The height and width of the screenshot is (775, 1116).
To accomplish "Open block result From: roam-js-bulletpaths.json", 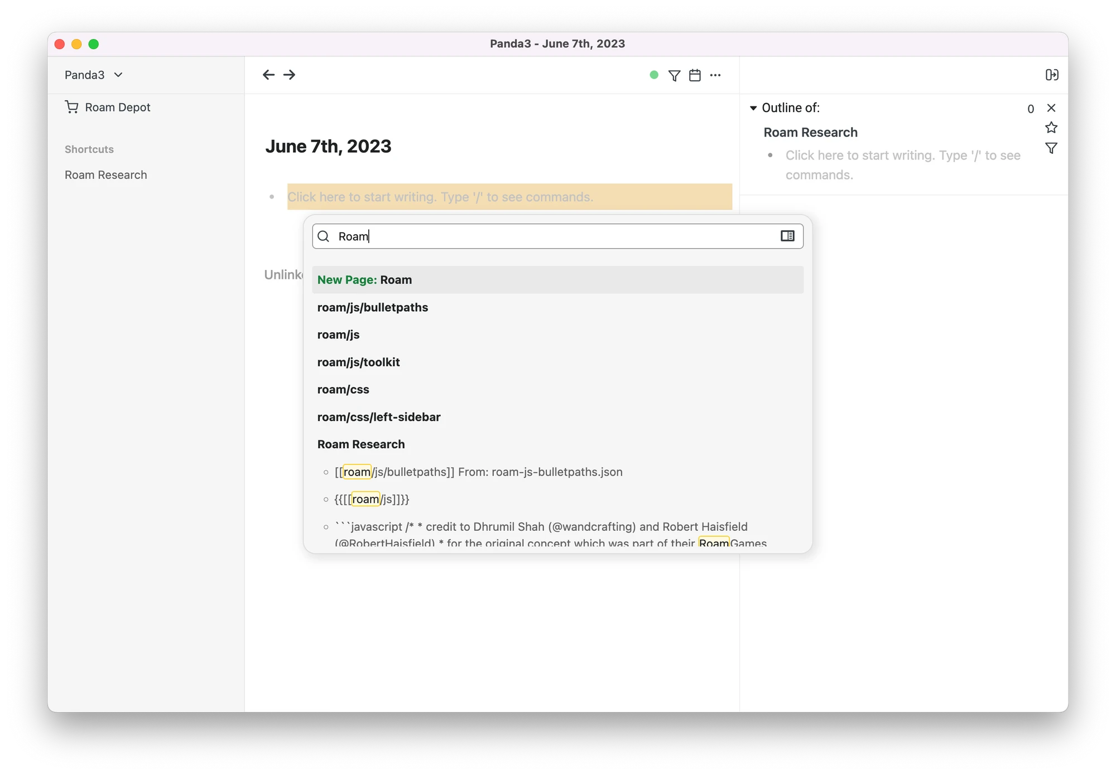I will coord(557,472).
